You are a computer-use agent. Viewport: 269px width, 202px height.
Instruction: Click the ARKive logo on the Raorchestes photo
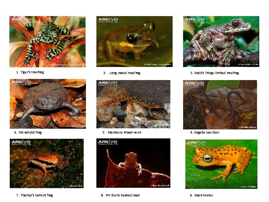pos(196,143)
